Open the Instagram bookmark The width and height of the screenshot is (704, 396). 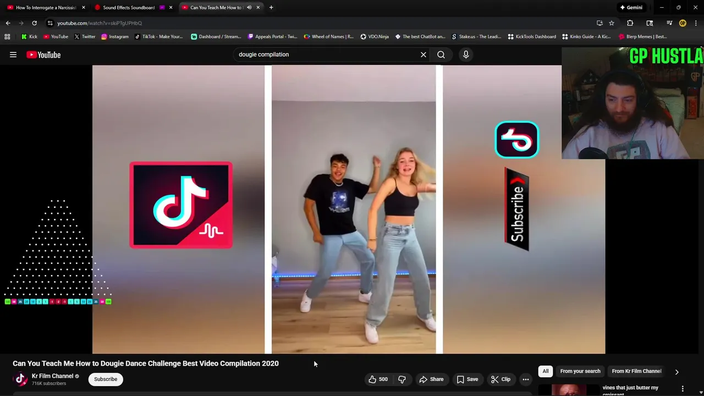pos(114,36)
